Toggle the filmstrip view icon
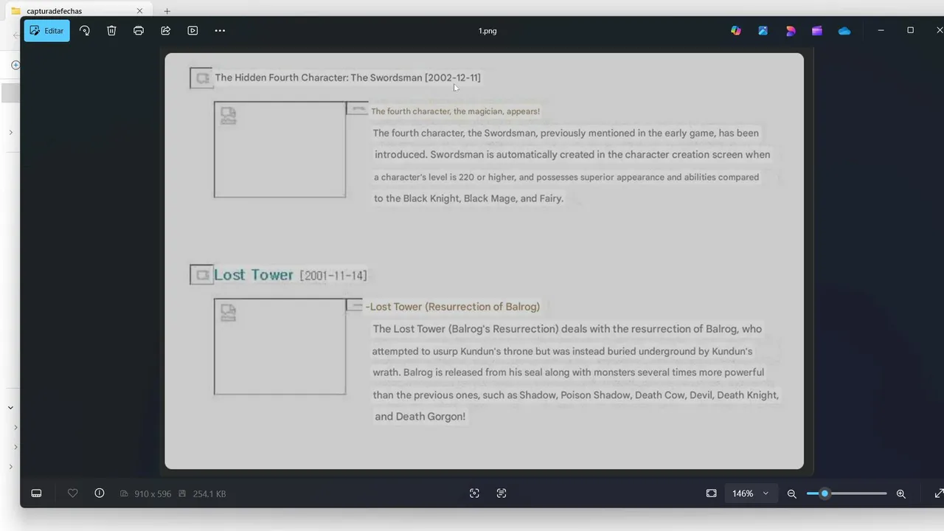944x531 pixels. (x=36, y=493)
